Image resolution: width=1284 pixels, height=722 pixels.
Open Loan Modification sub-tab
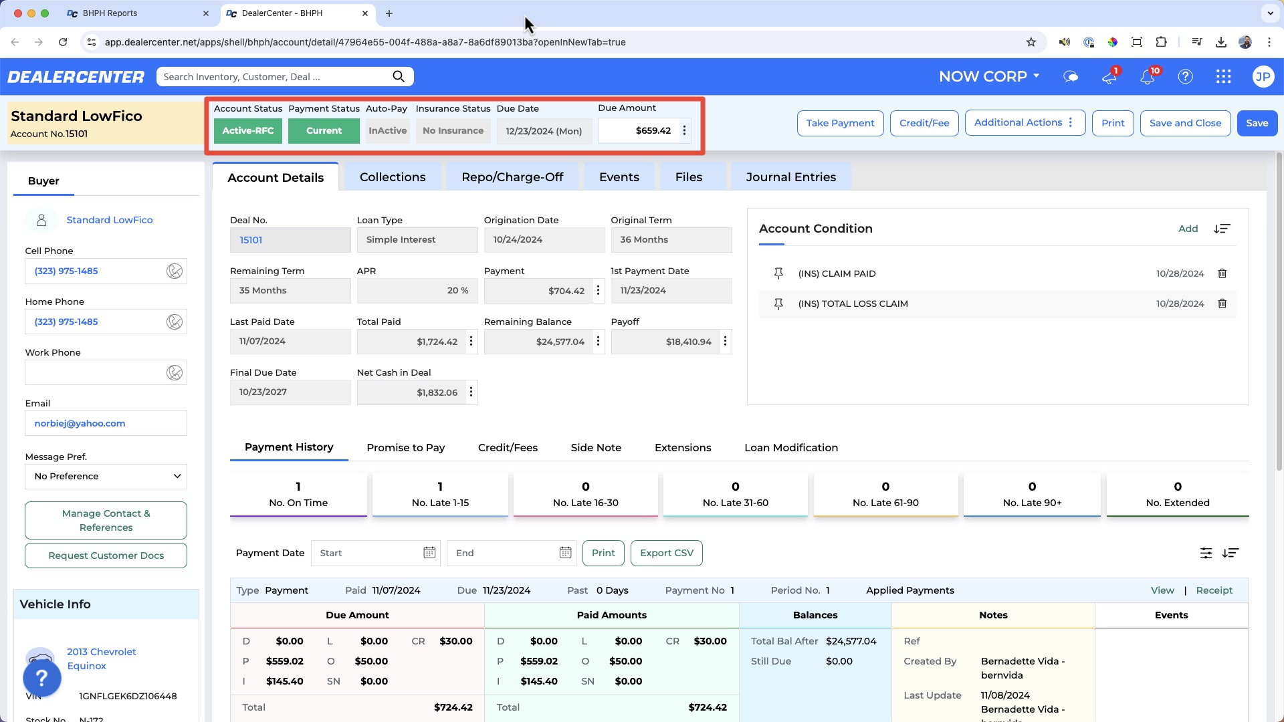click(x=791, y=448)
